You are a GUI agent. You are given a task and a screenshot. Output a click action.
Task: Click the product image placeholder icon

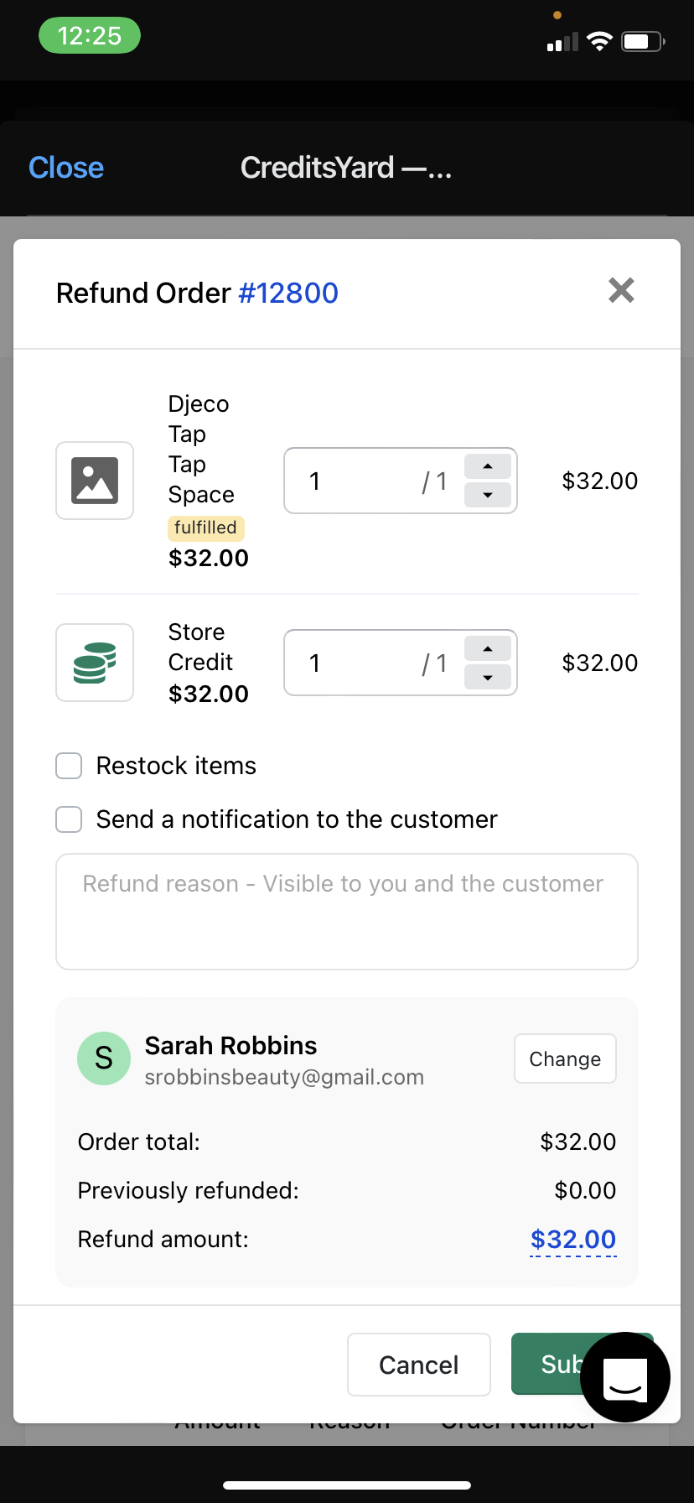(95, 481)
